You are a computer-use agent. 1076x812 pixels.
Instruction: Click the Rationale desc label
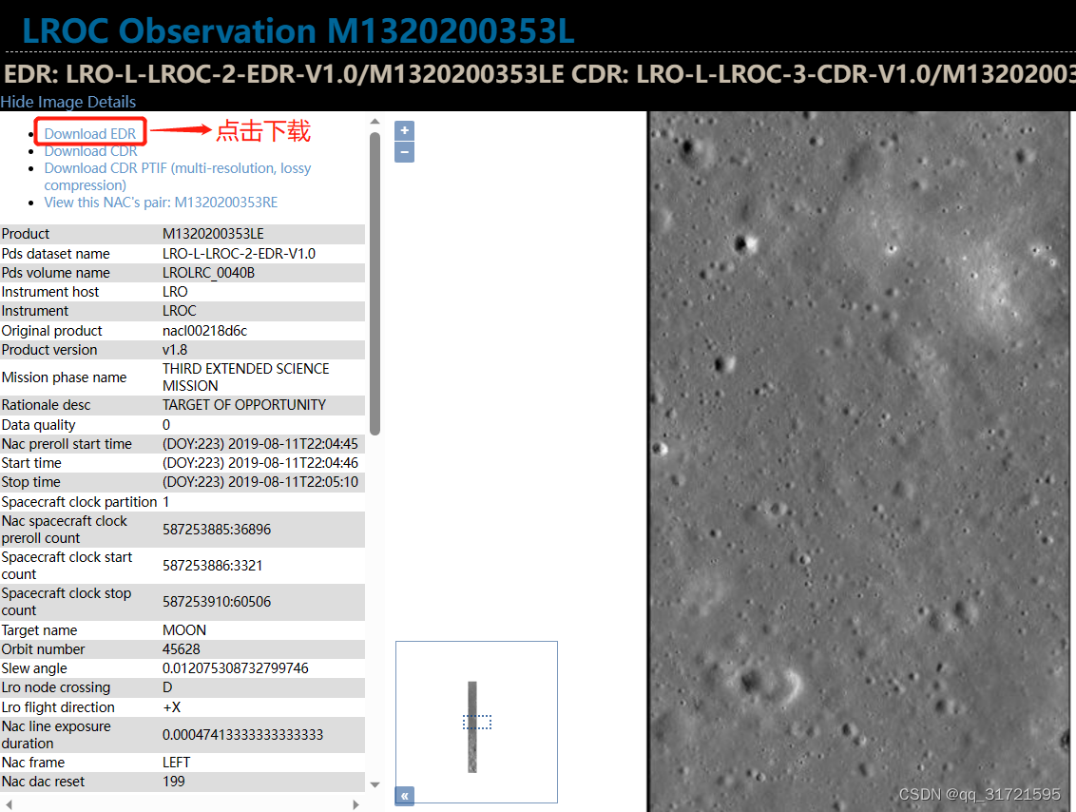click(46, 405)
